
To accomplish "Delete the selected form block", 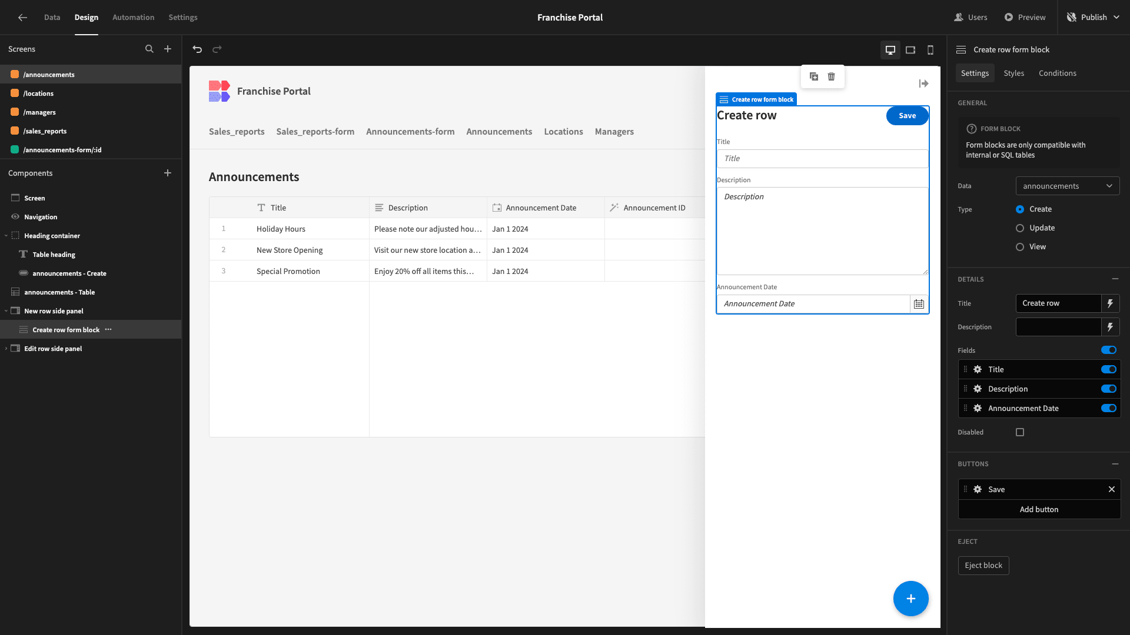I will (831, 76).
